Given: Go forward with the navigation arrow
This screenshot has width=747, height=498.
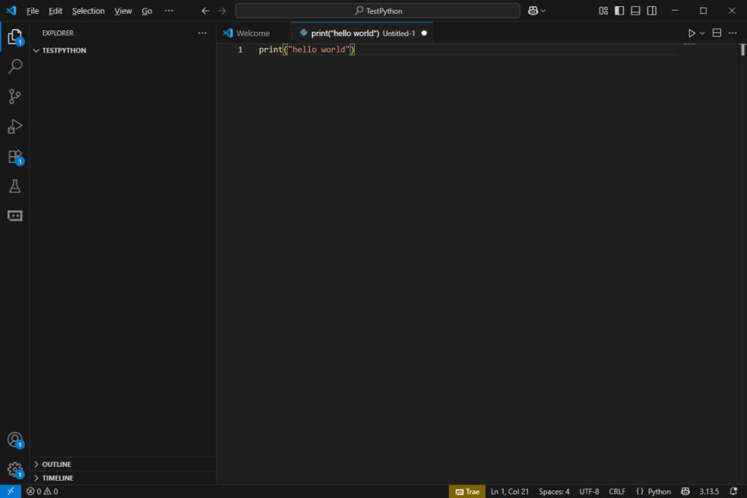Looking at the screenshot, I should click(222, 10).
